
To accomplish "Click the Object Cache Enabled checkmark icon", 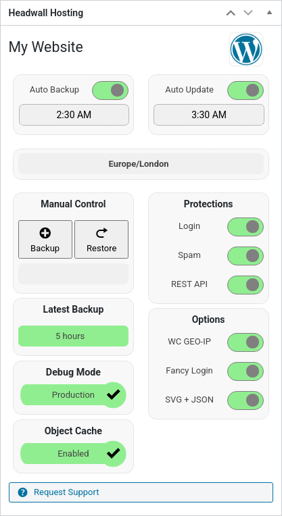I will point(113,453).
